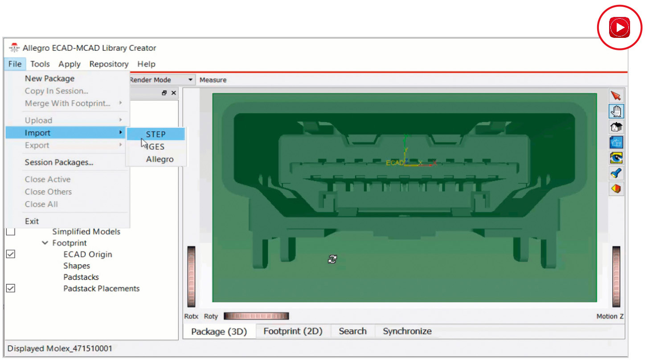Click the red play button icon
Image resolution: width=647 pixels, height=360 pixels.
(x=619, y=28)
